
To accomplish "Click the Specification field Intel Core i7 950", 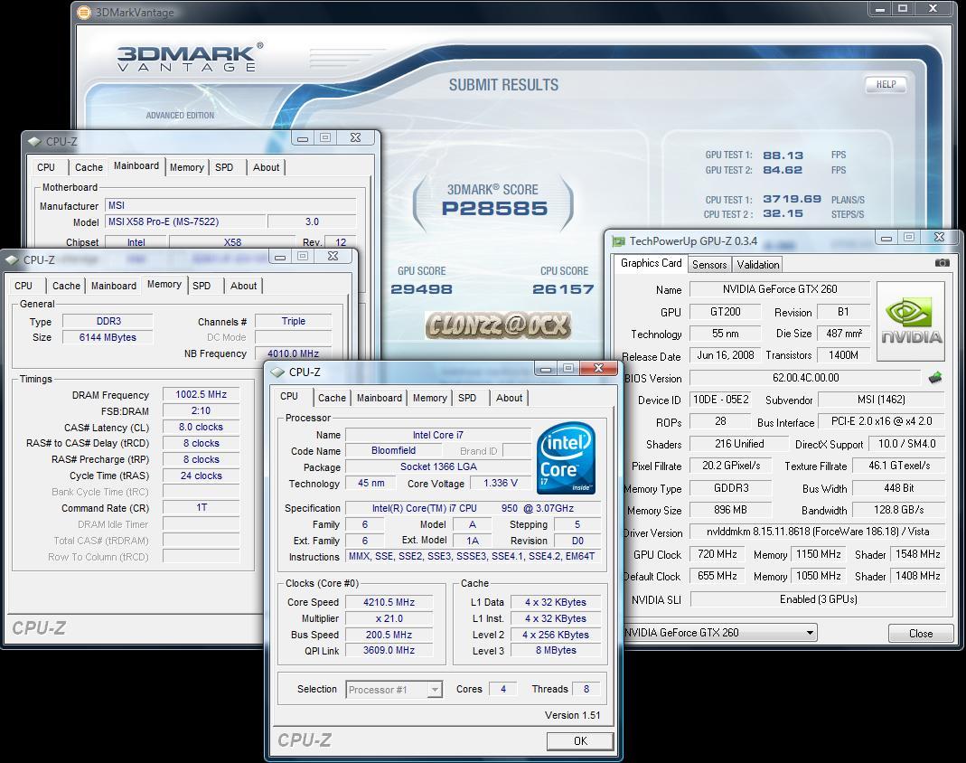I will coord(473,508).
